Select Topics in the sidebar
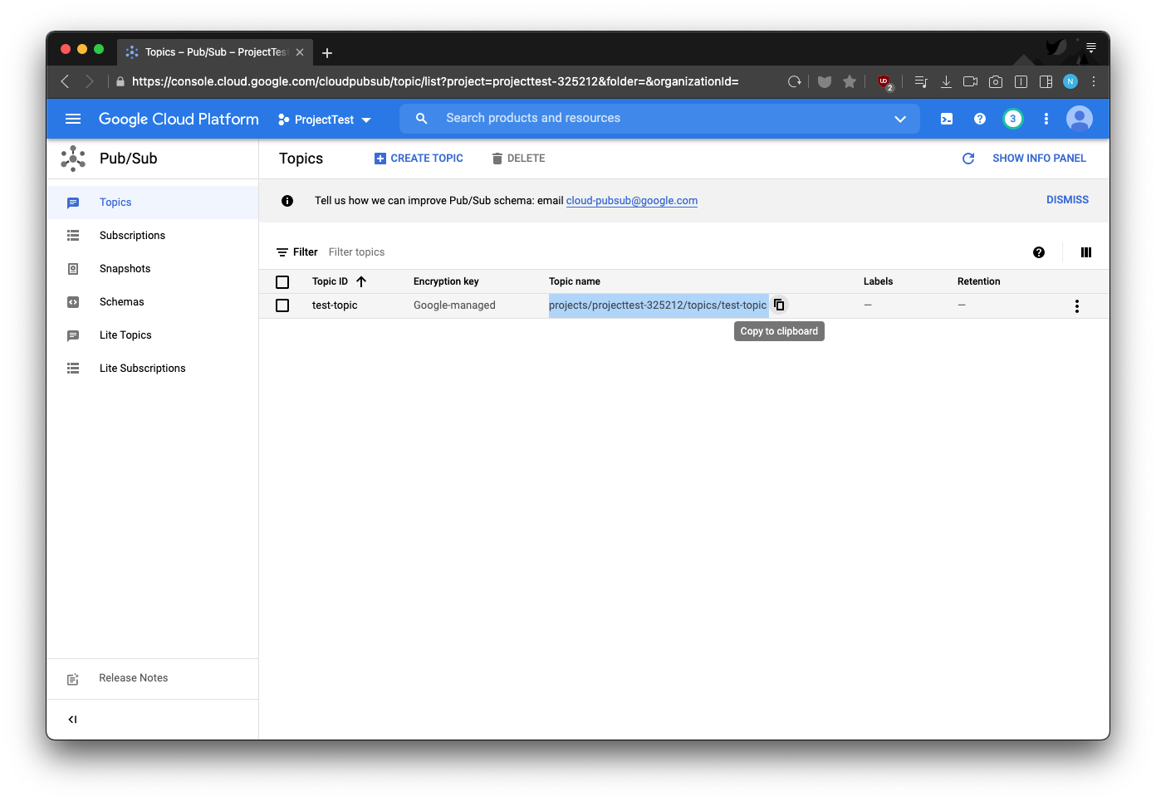 click(x=153, y=203)
